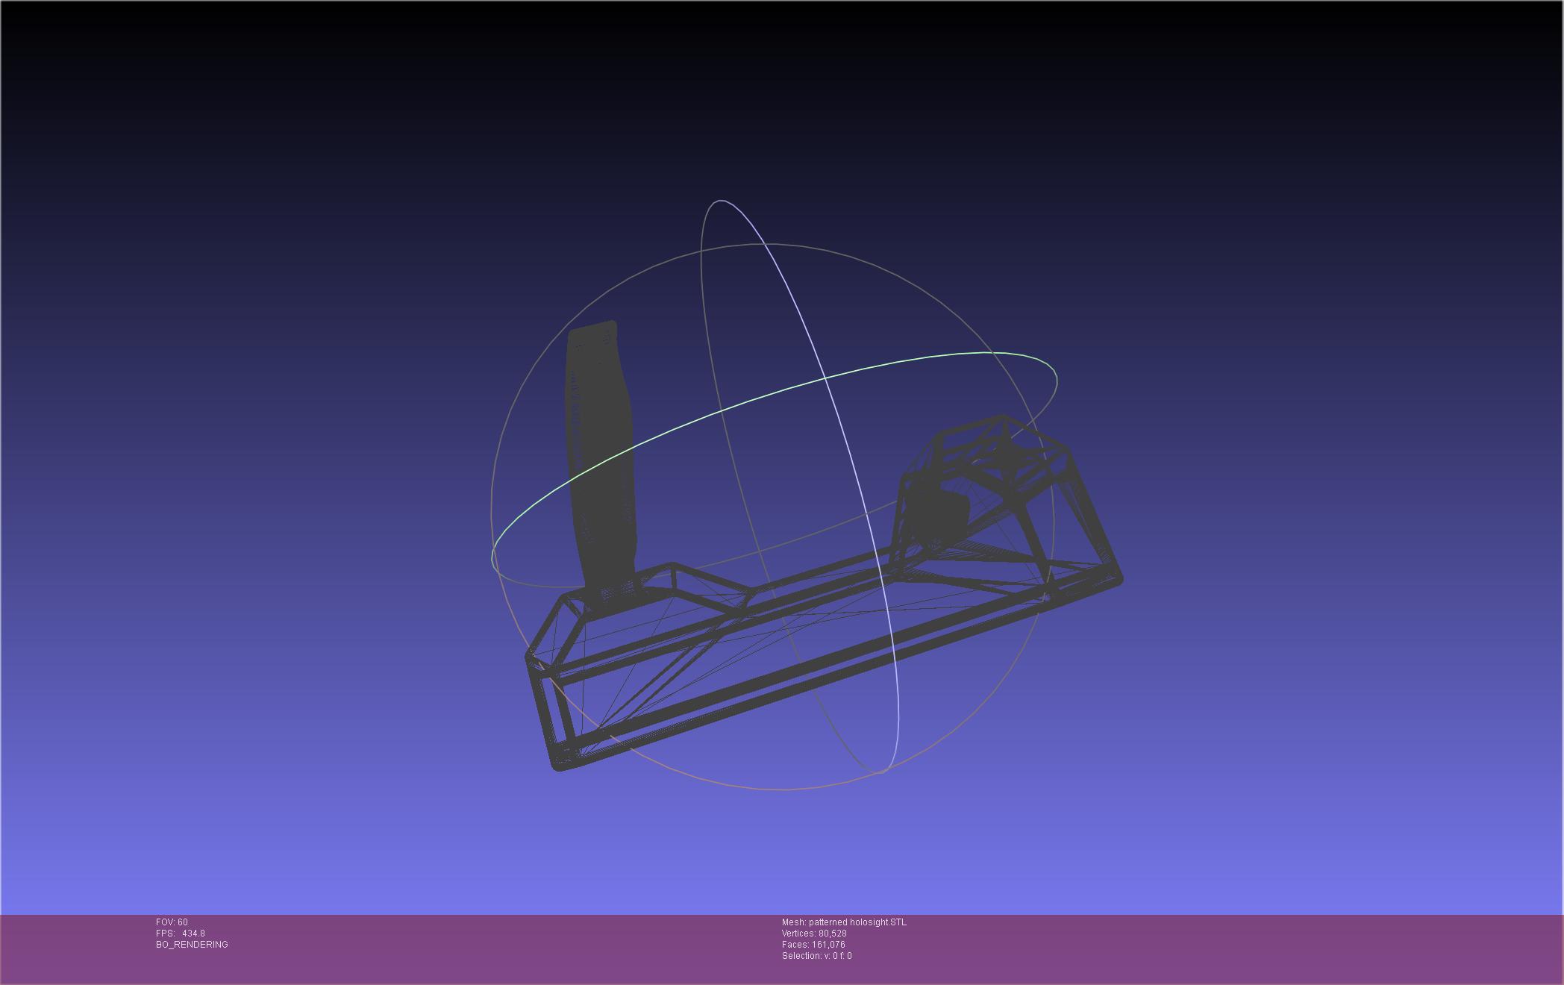Click the top apex of the vertical trackball ring
Screen dimensions: 1564x985
[720, 201]
